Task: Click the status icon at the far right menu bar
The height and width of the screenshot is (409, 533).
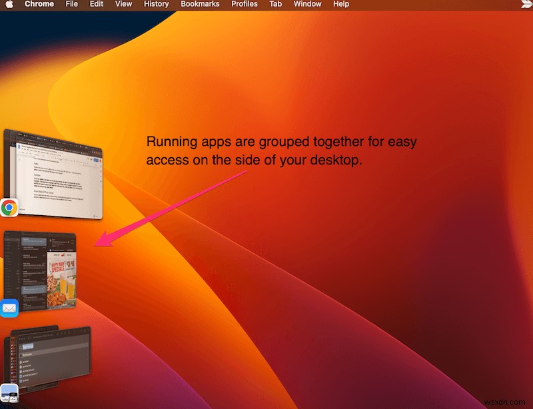Action: click(526, 4)
